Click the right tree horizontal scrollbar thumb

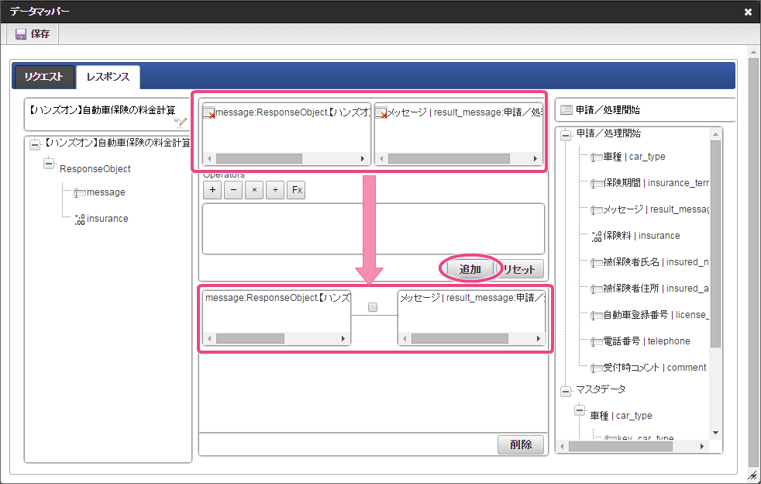point(620,446)
